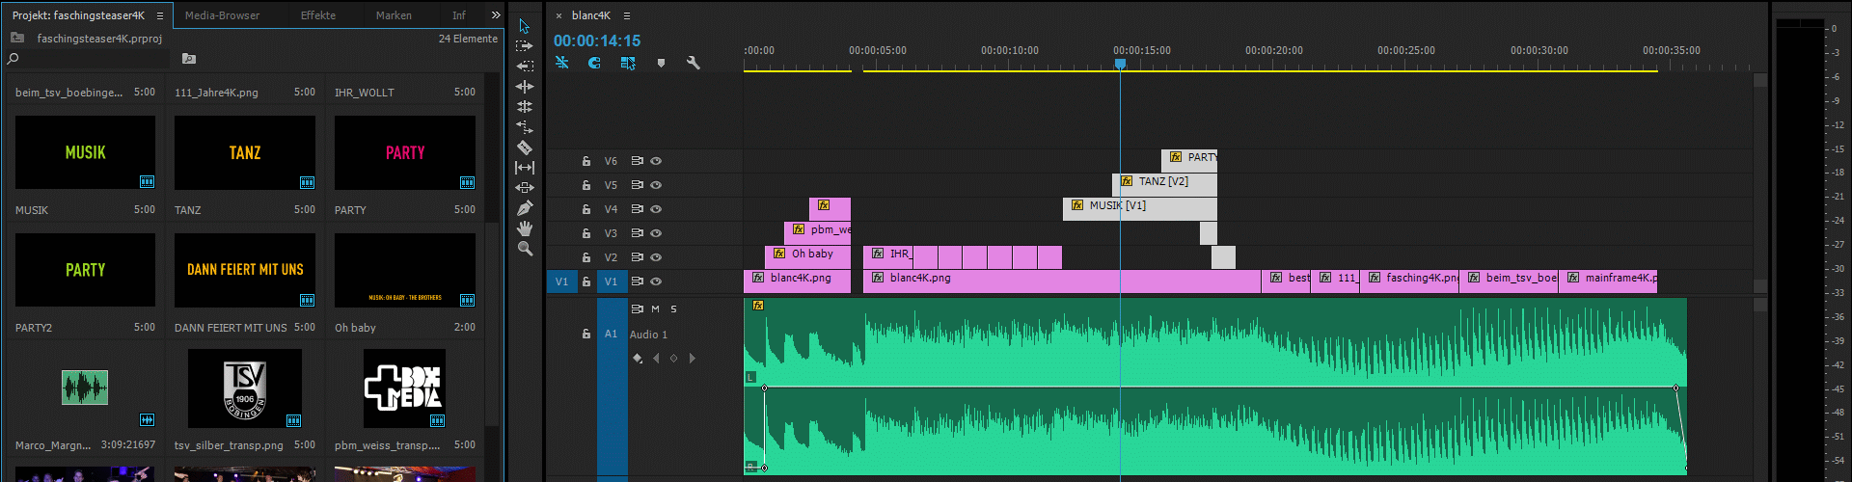Toggle Linked Selection in timeline
Image resolution: width=1852 pixels, height=482 pixels.
628,63
